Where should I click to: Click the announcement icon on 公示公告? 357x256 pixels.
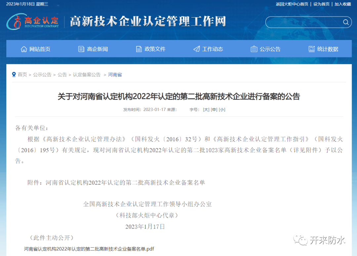click(254, 49)
